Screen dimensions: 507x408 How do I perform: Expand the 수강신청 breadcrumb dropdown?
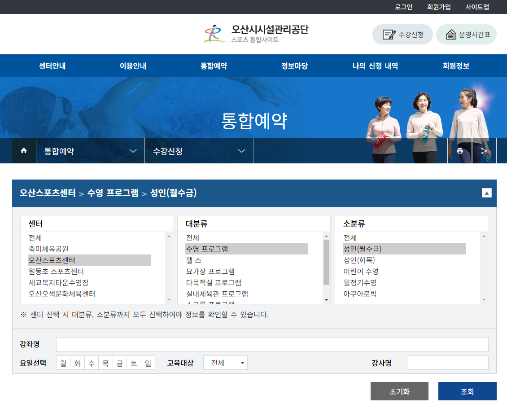tap(242, 151)
